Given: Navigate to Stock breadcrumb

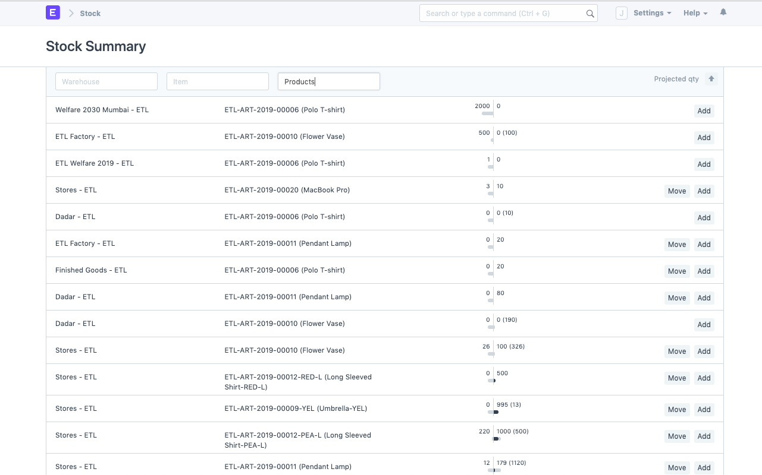Looking at the screenshot, I should [x=90, y=13].
